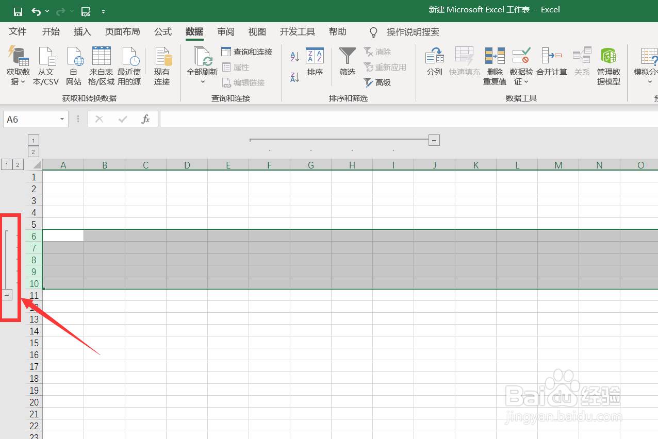This screenshot has height=439, width=658.
Task: Select row 11 header
Action: click(x=34, y=295)
